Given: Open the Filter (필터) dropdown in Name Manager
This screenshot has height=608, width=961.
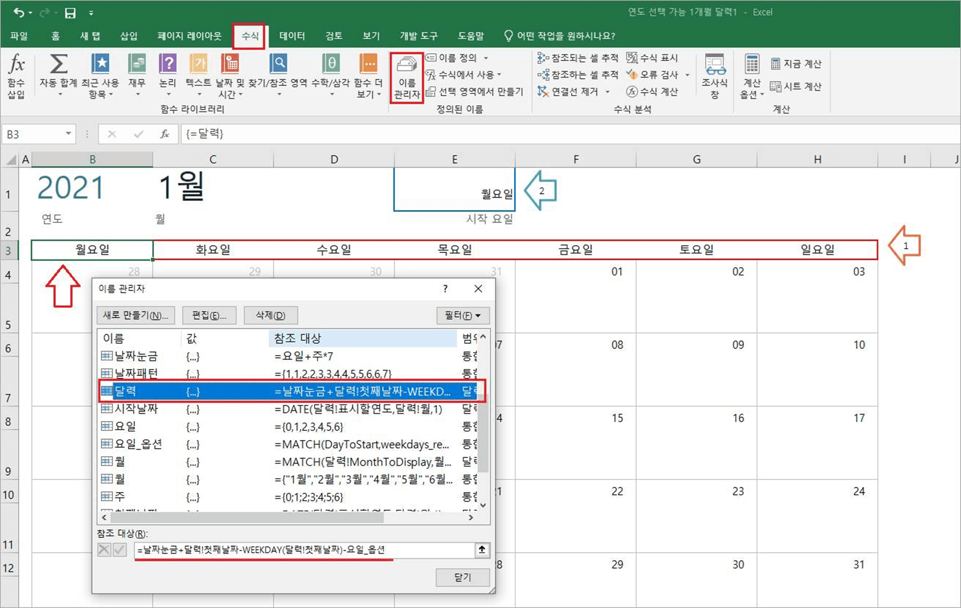Looking at the screenshot, I should point(463,315).
